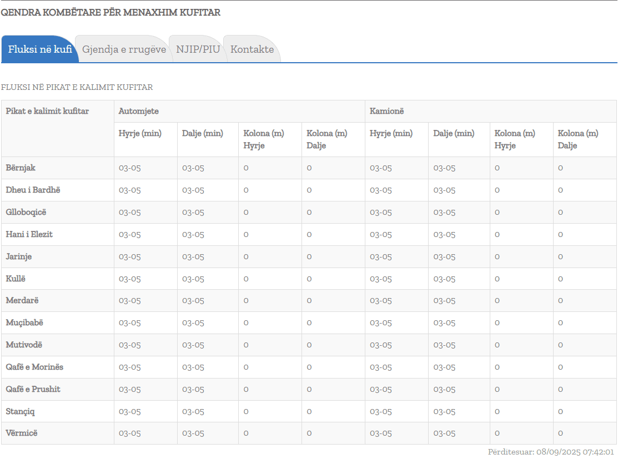The height and width of the screenshot is (459, 618).
Task: Open the NJIP/PIU tab
Action: [x=198, y=49]
